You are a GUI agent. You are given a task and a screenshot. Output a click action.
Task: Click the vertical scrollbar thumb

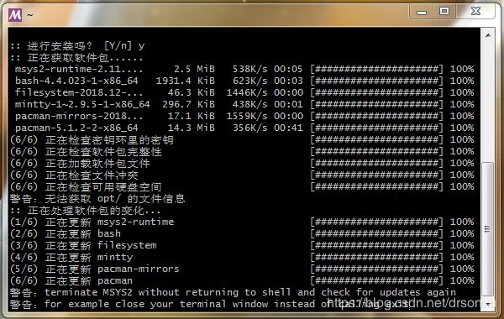pos(488,229)
